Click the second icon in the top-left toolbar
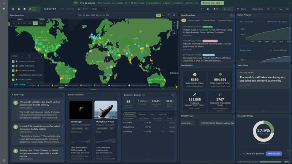The height and width of the screenshot is (164, 292). coord(19,9)
